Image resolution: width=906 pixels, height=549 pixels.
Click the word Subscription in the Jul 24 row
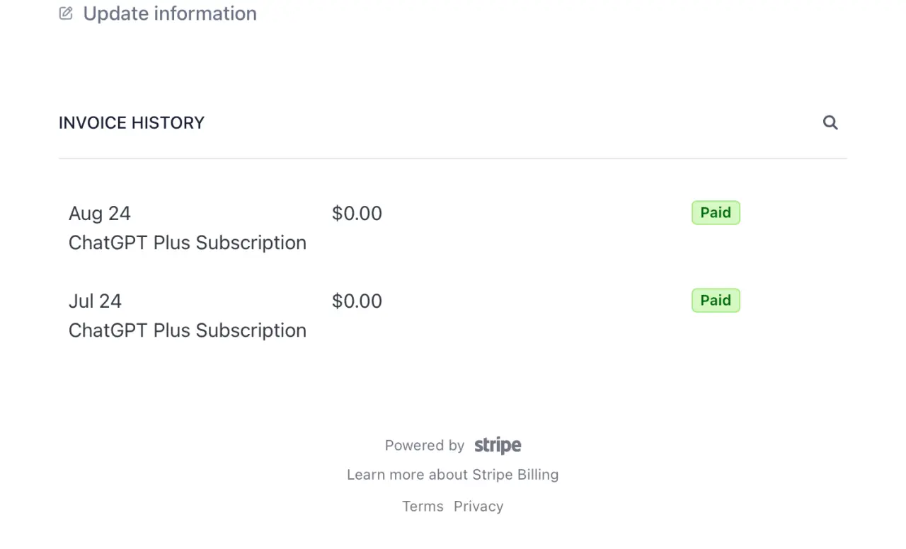pos(251,330)
